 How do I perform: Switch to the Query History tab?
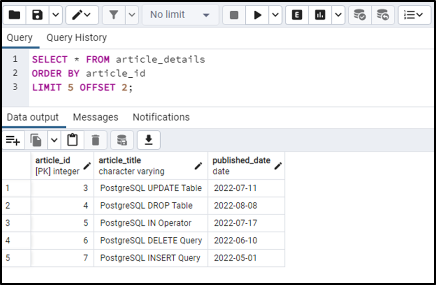coord(76,38)
